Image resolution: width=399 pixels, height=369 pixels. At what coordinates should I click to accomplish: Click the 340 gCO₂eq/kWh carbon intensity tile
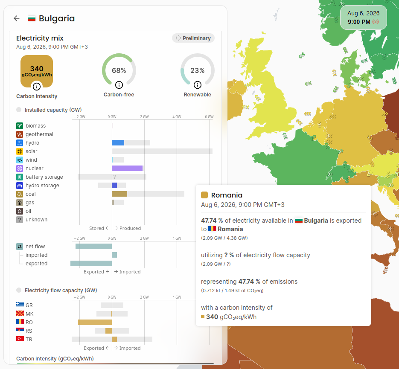click(37, 71)
